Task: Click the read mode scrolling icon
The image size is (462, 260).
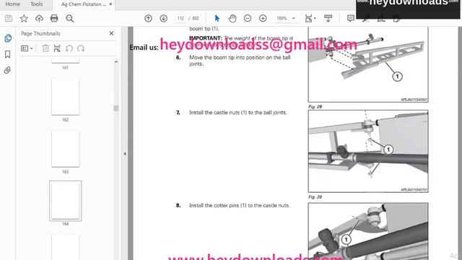Action: tap(328, 18)
